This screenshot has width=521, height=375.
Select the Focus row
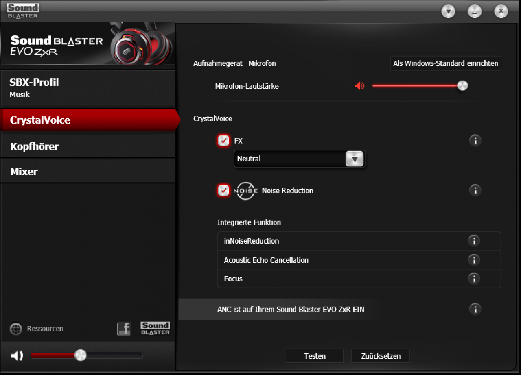pos(359,279)
